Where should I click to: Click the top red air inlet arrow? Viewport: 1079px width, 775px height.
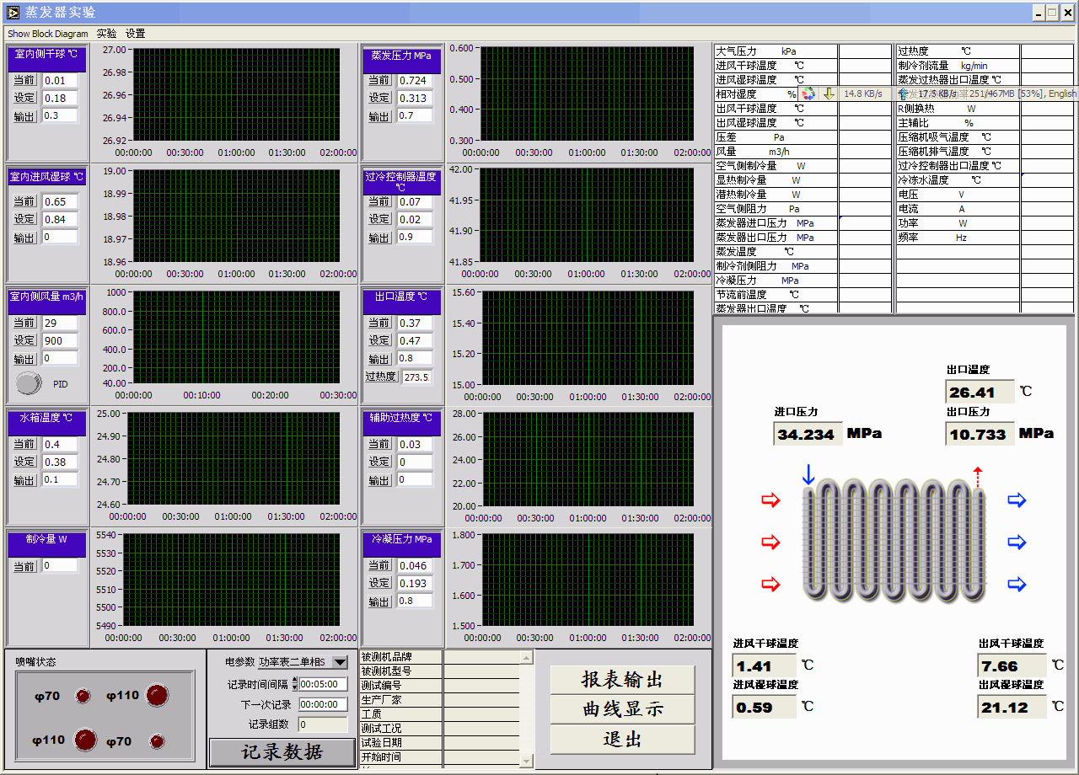770,500
